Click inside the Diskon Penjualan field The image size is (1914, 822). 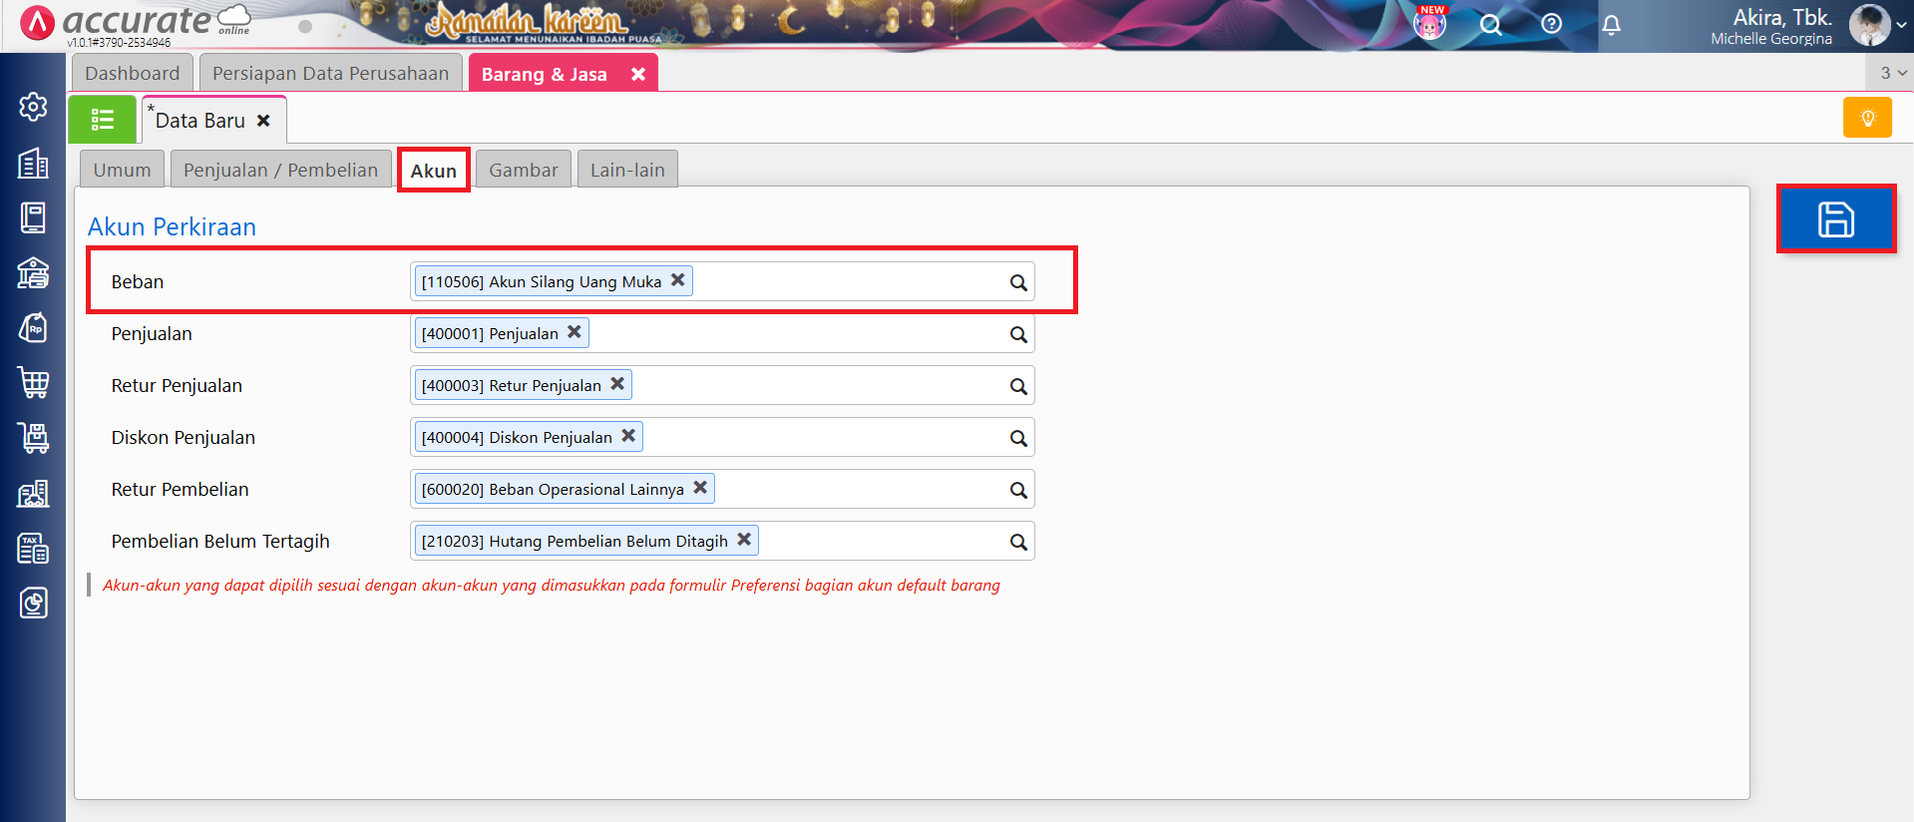pos(818,437)
